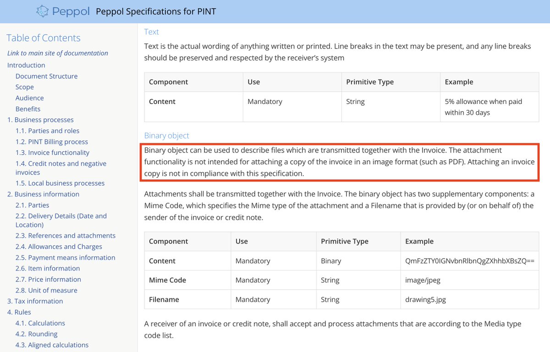This screenshot has height=352, width=550.
Task: Jump to the Scope section
Action: [25, 87]
